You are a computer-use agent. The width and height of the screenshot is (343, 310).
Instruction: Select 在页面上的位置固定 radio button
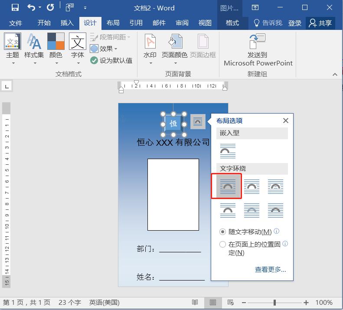click(222, 244)
